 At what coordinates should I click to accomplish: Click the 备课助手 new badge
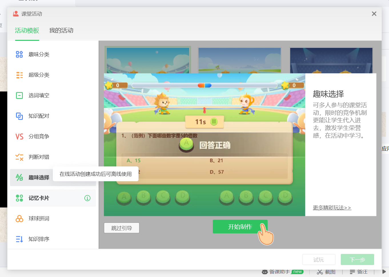(297, 272)
